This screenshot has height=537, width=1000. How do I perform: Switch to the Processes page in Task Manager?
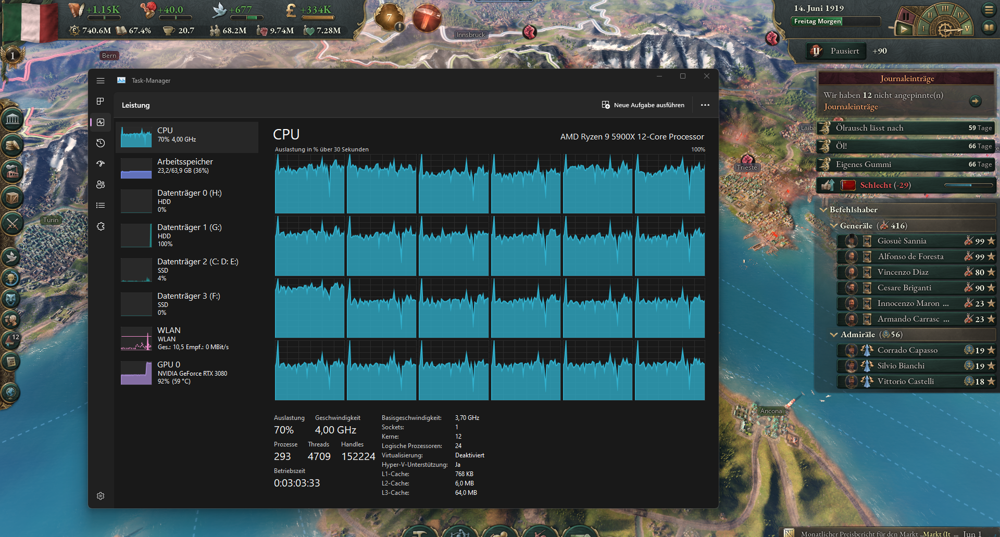[101, 101]
